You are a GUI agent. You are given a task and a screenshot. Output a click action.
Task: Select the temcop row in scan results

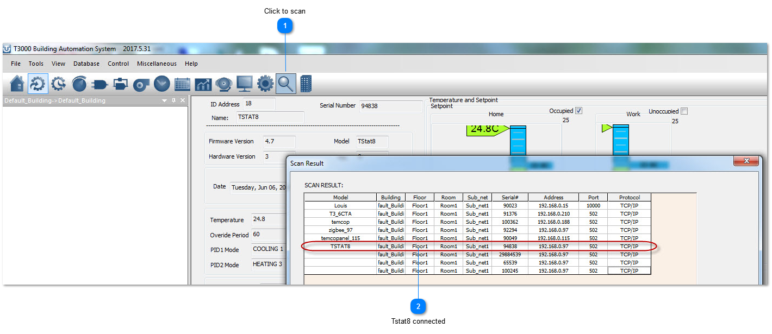coord(477,222)
